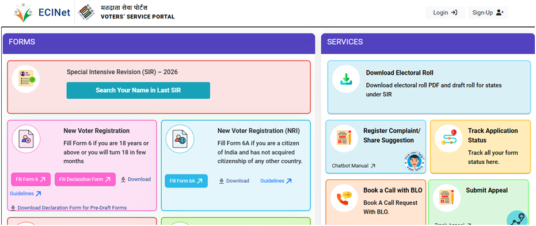Viewport: 536px width, 226px height.
Task: Click the arrow icon on Fill Declaration Form button
Action: pyautogui.click(x=108, y=179)
